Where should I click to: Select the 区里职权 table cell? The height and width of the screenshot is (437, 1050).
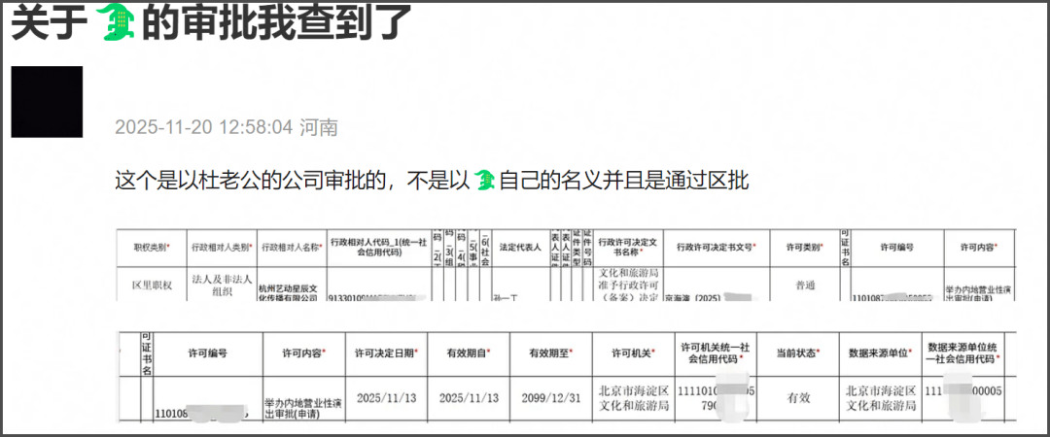151,286
